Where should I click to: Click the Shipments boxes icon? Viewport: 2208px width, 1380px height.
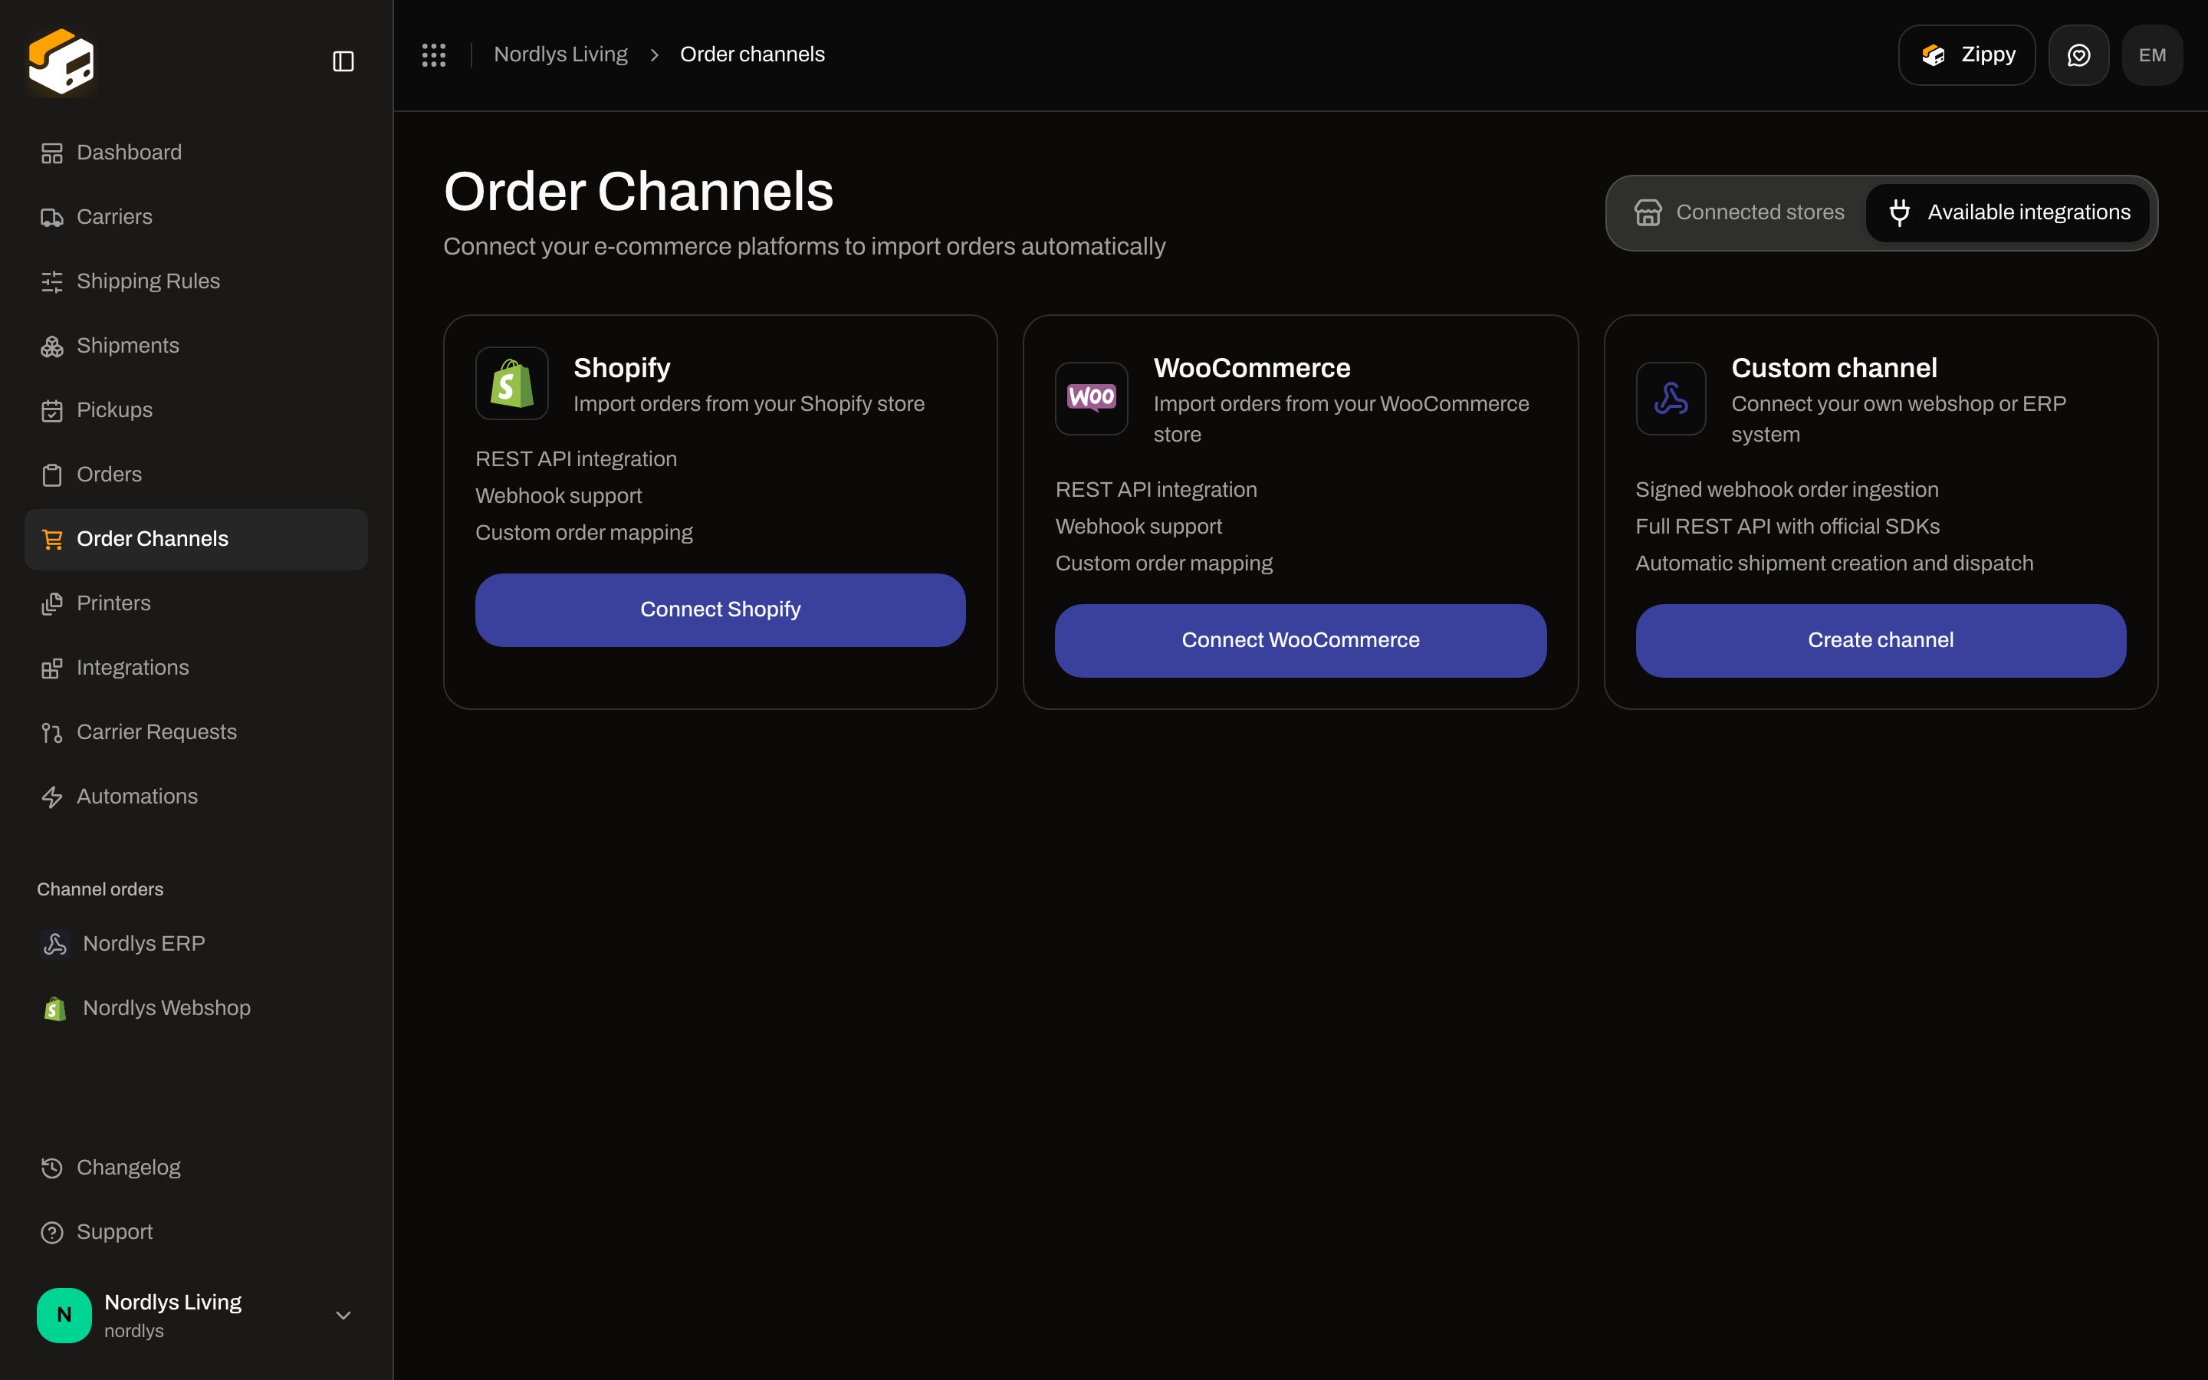[x=52, y=346]
